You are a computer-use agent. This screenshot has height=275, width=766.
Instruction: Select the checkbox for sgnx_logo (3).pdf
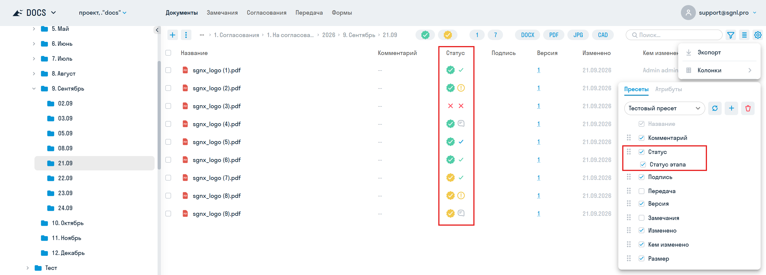coord(168,106)
